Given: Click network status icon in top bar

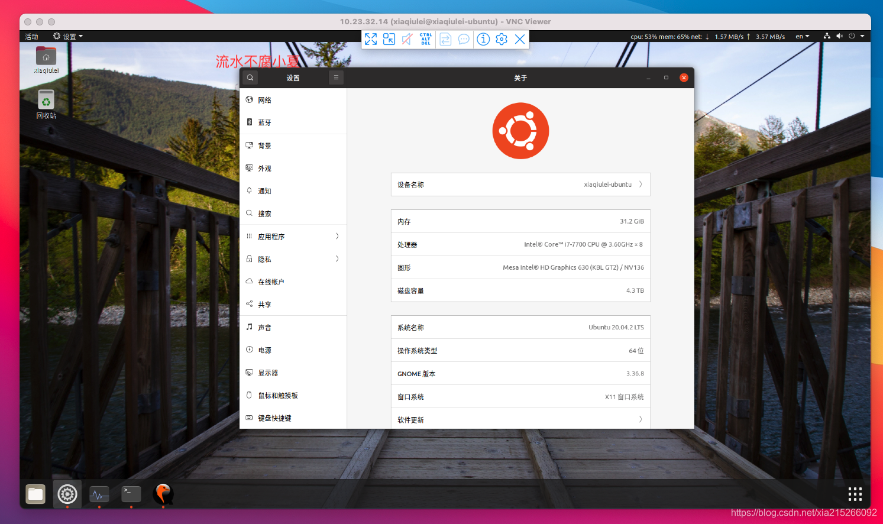Looking at the screenshot, I should [x=827, y=36].
